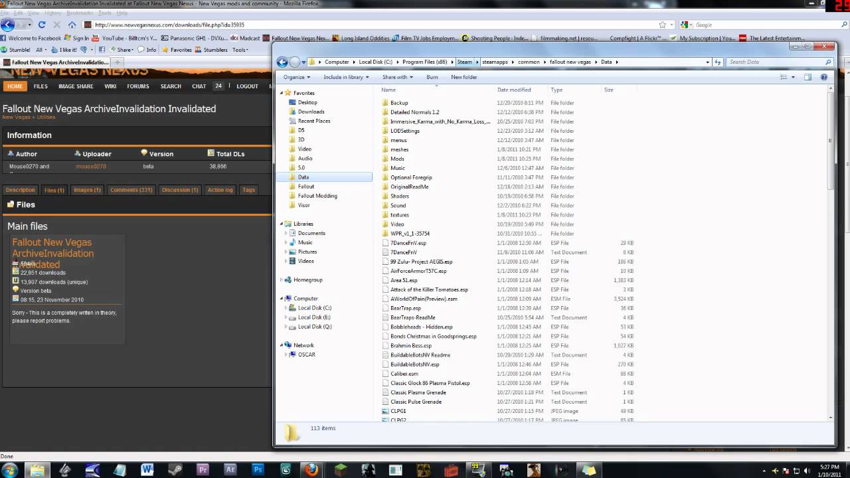
Task: Reload the page in Firefox
Action: [42, 25]
